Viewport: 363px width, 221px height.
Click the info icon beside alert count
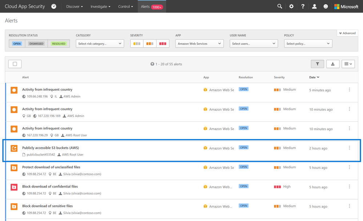click(x=152, y=64)
